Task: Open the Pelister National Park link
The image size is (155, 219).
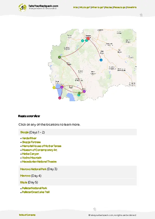Action: coord(35,188)
